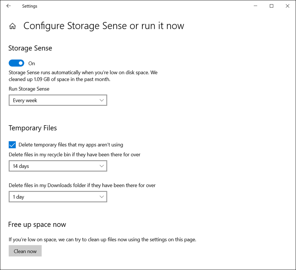This screenshot has height=270, width=296.
Task: Maximize the Settings window
Action: pyautogui.click(x=271, y=6)
